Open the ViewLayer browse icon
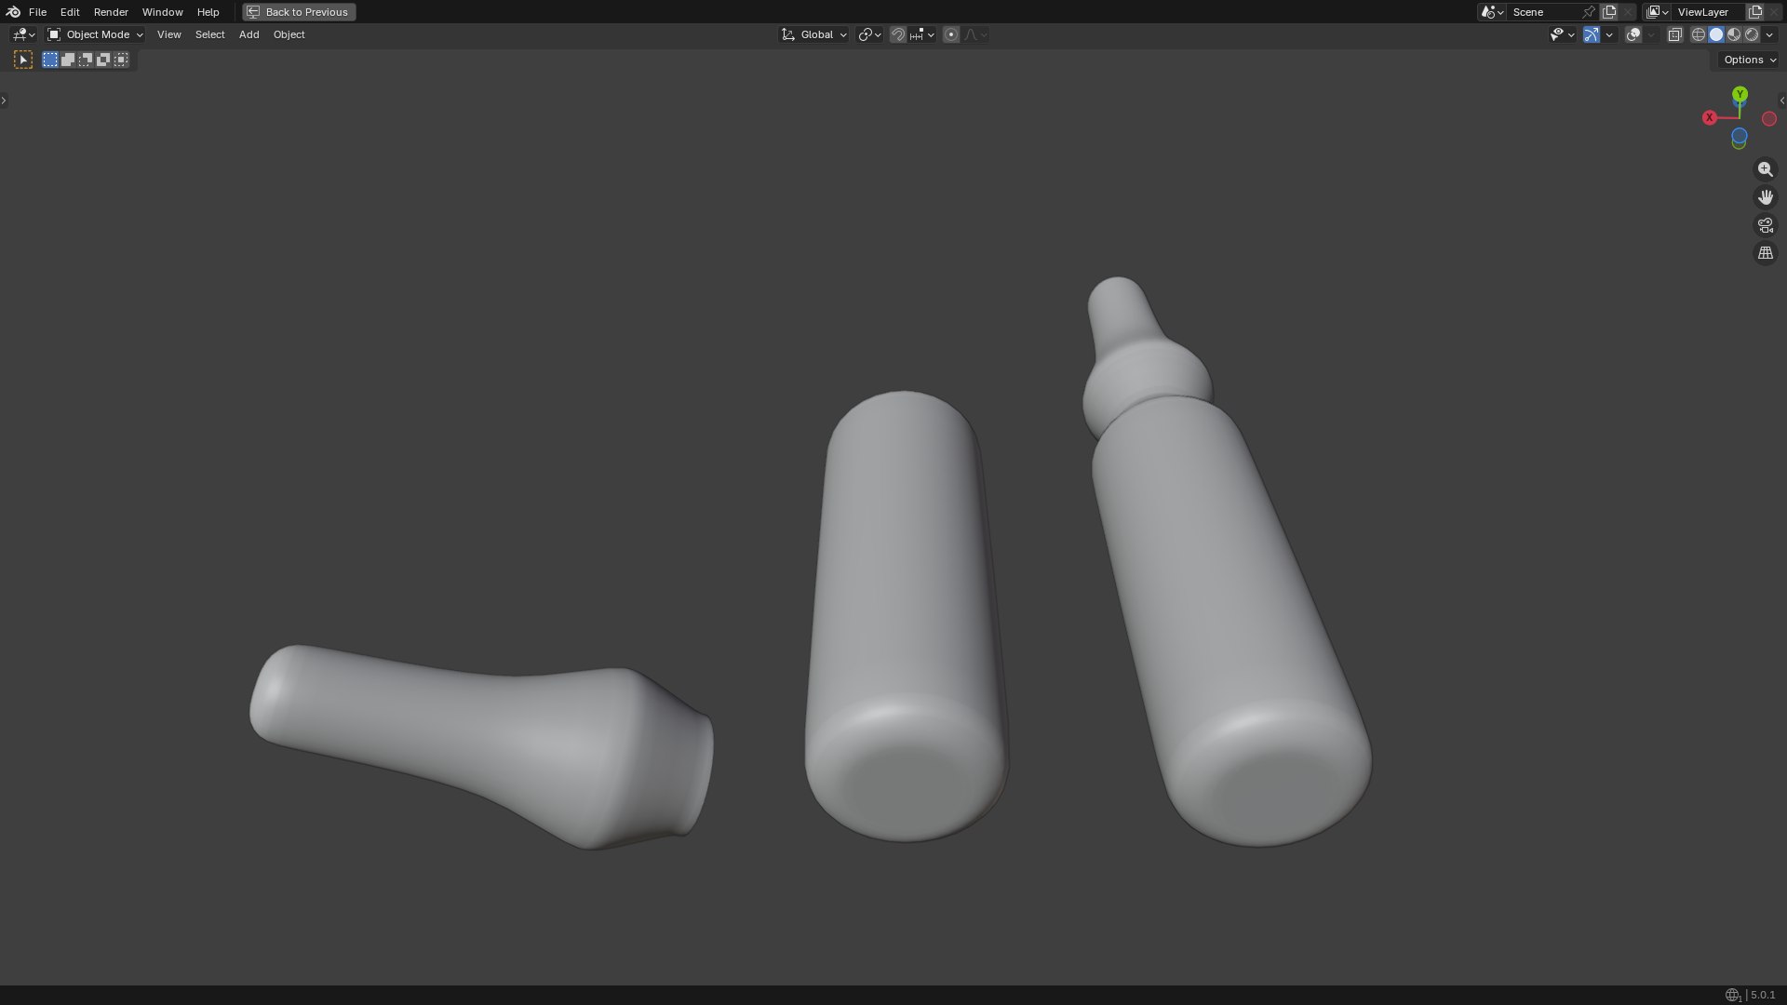1787x1005 pixels. (x=1658, y=12)
